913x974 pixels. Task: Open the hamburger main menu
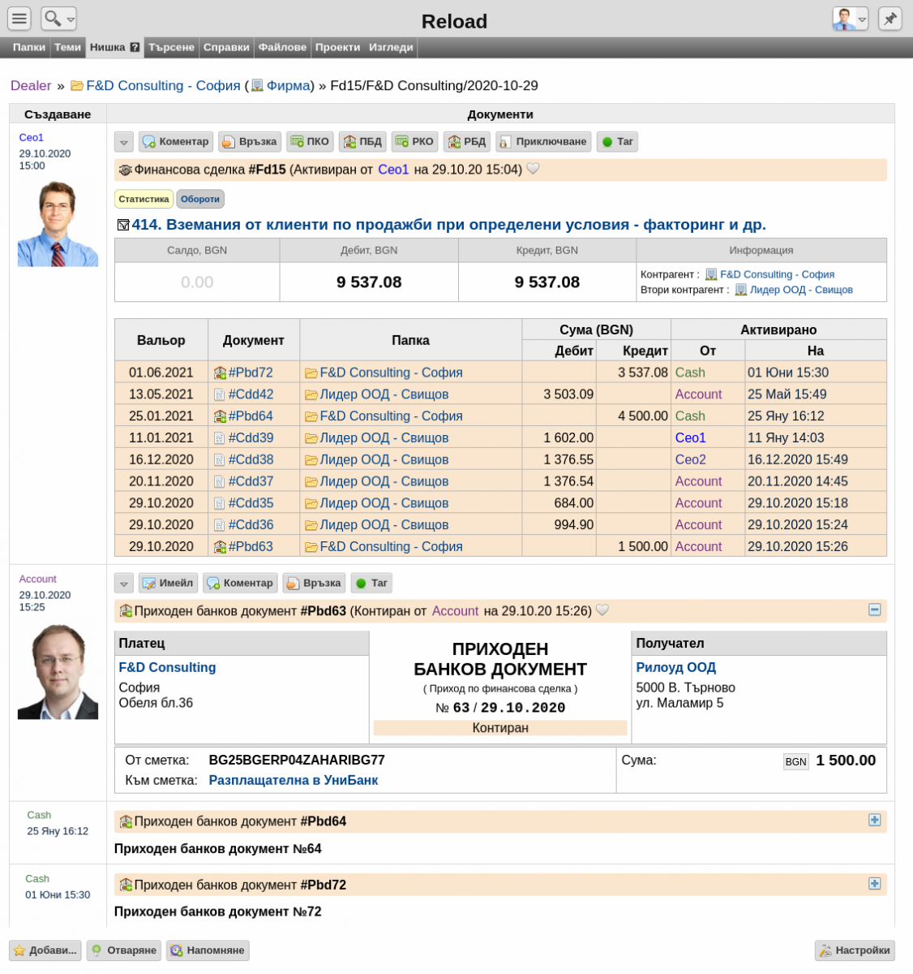(x=19, y=18)
